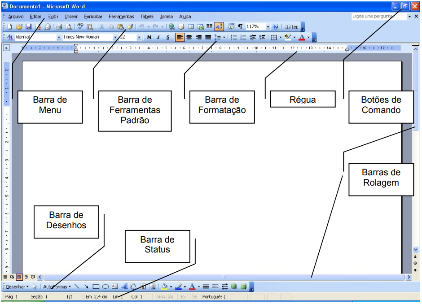Toggle bold formatting
The height and width of the screenshot is (304, 422).
pyautogui.click(x=149, y=37)
